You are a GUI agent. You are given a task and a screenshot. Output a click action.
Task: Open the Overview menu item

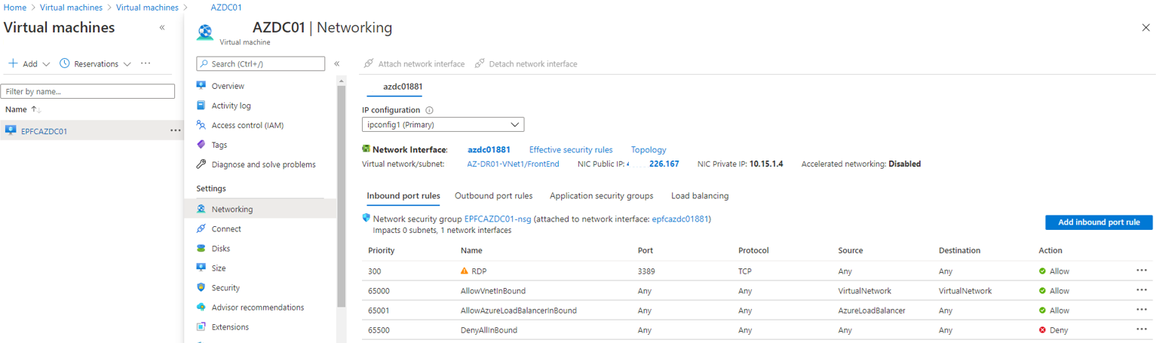tap(228, 86)
